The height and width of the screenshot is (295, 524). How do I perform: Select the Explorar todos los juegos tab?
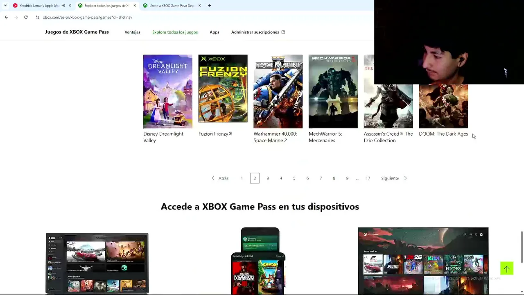click(106, 5)
